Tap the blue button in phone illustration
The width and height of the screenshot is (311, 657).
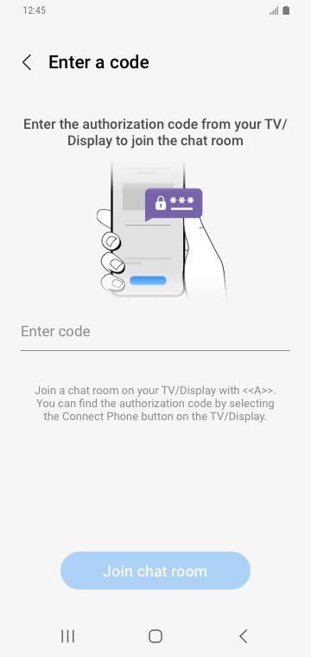click(148, 280)
